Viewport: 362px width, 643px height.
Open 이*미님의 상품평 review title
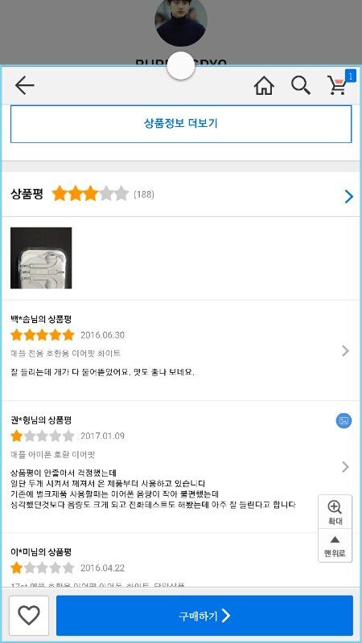41,552
